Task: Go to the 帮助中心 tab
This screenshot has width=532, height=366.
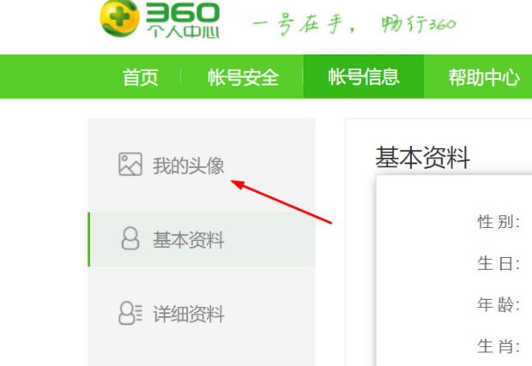Action: 484,77
